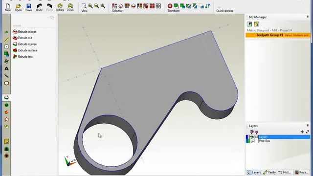Click the blue-green dots icon in Transform
Image resolution: width=313 pixels, height=176 pixels.
click(x=207, y=6)
